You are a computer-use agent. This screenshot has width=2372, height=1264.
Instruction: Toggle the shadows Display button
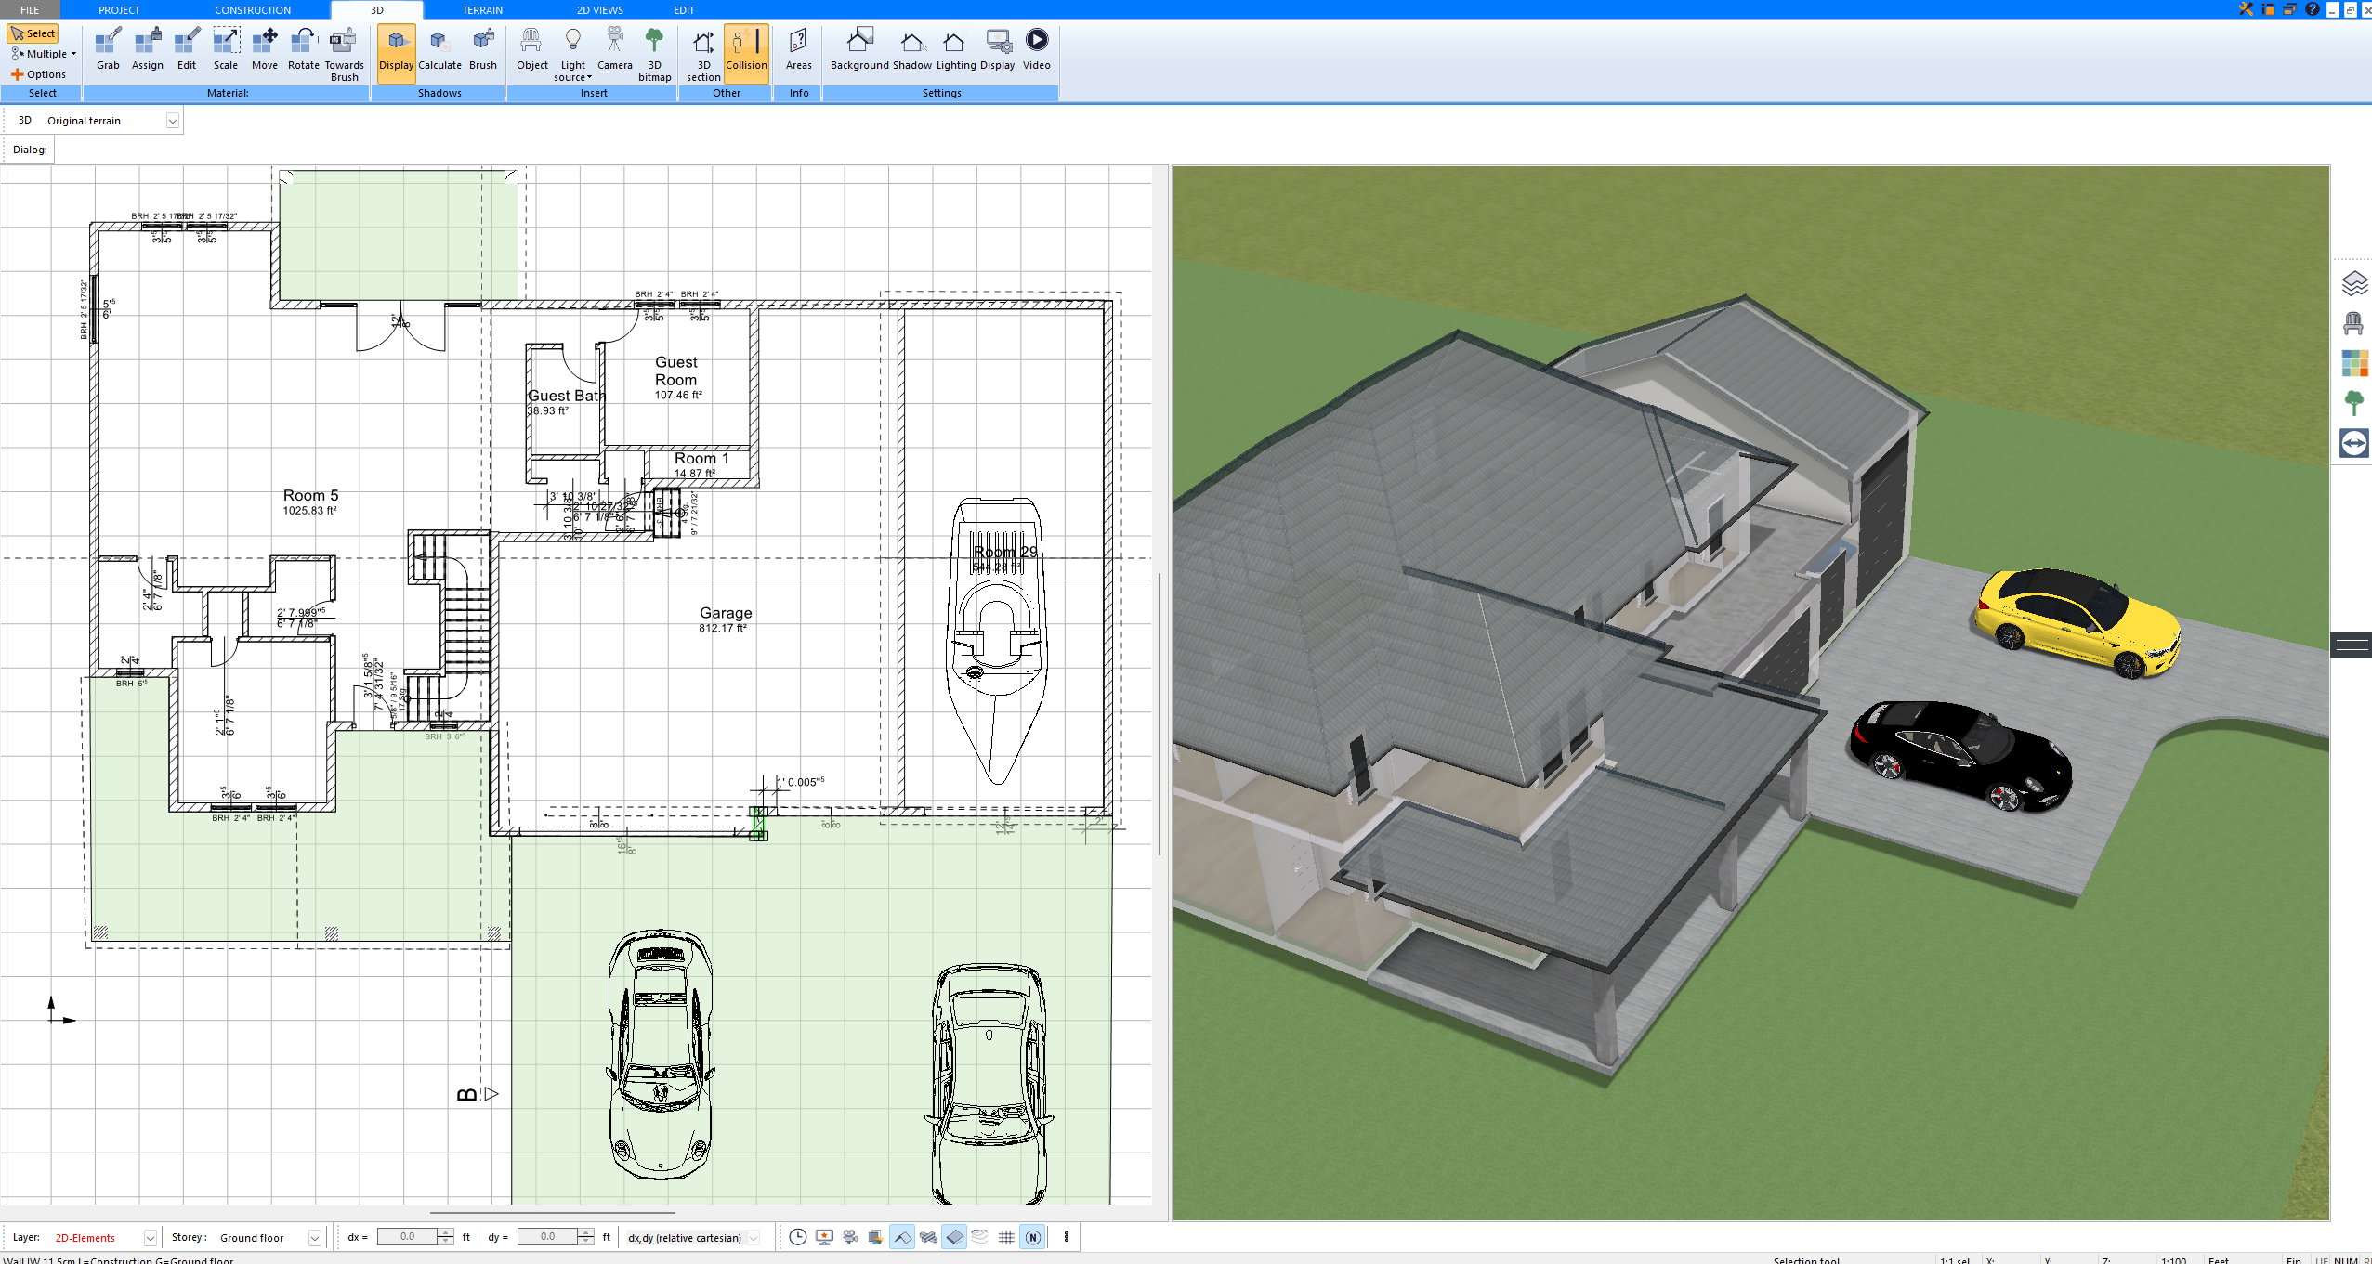point(396,52)
